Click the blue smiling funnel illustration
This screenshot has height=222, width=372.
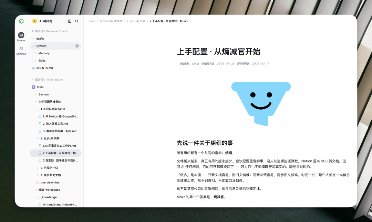click(261, 103)
